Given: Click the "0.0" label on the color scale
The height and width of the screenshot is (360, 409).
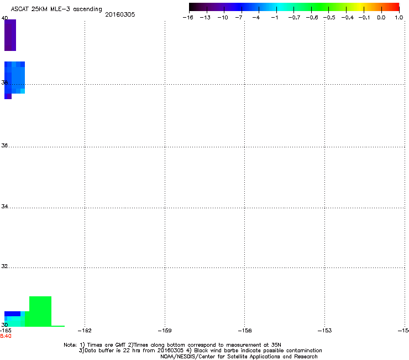Looking at the screenshot, I should pyautogui.click(x=381, y=18).
